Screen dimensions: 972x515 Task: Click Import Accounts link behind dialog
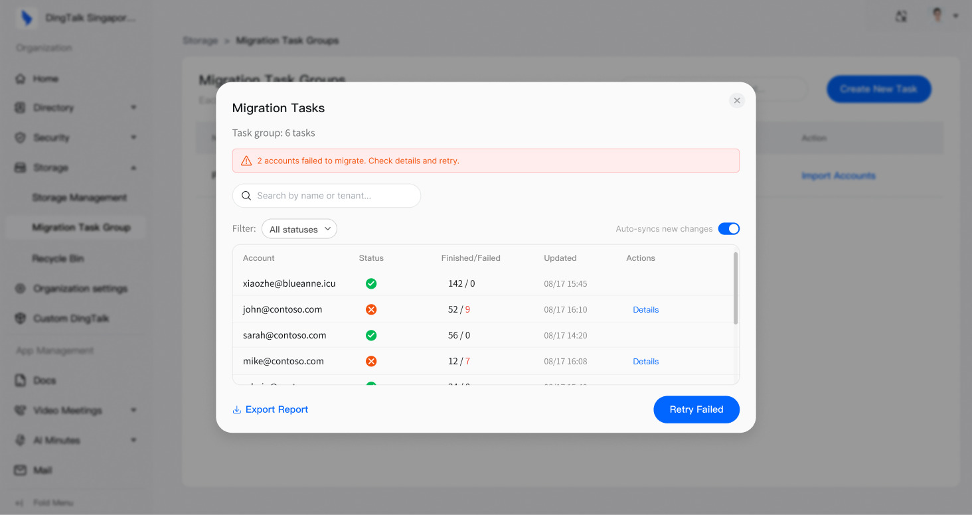[x=839, y=176]
